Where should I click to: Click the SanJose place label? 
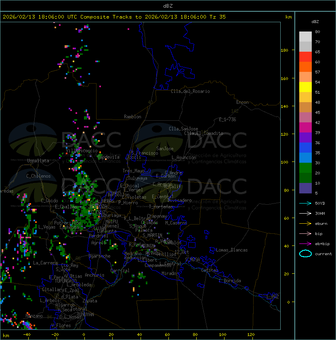click(x=165, y=149)
